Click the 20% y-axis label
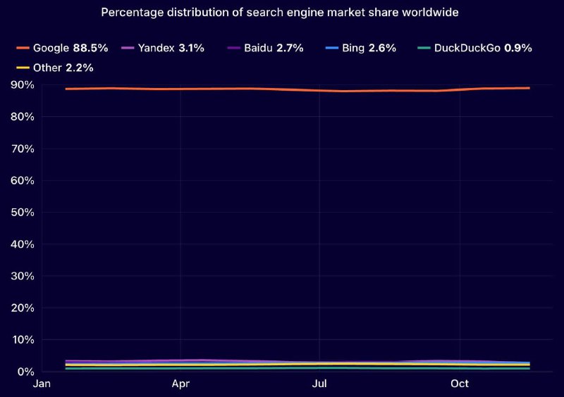Screen dimensions: 564x397 point(21,308)
